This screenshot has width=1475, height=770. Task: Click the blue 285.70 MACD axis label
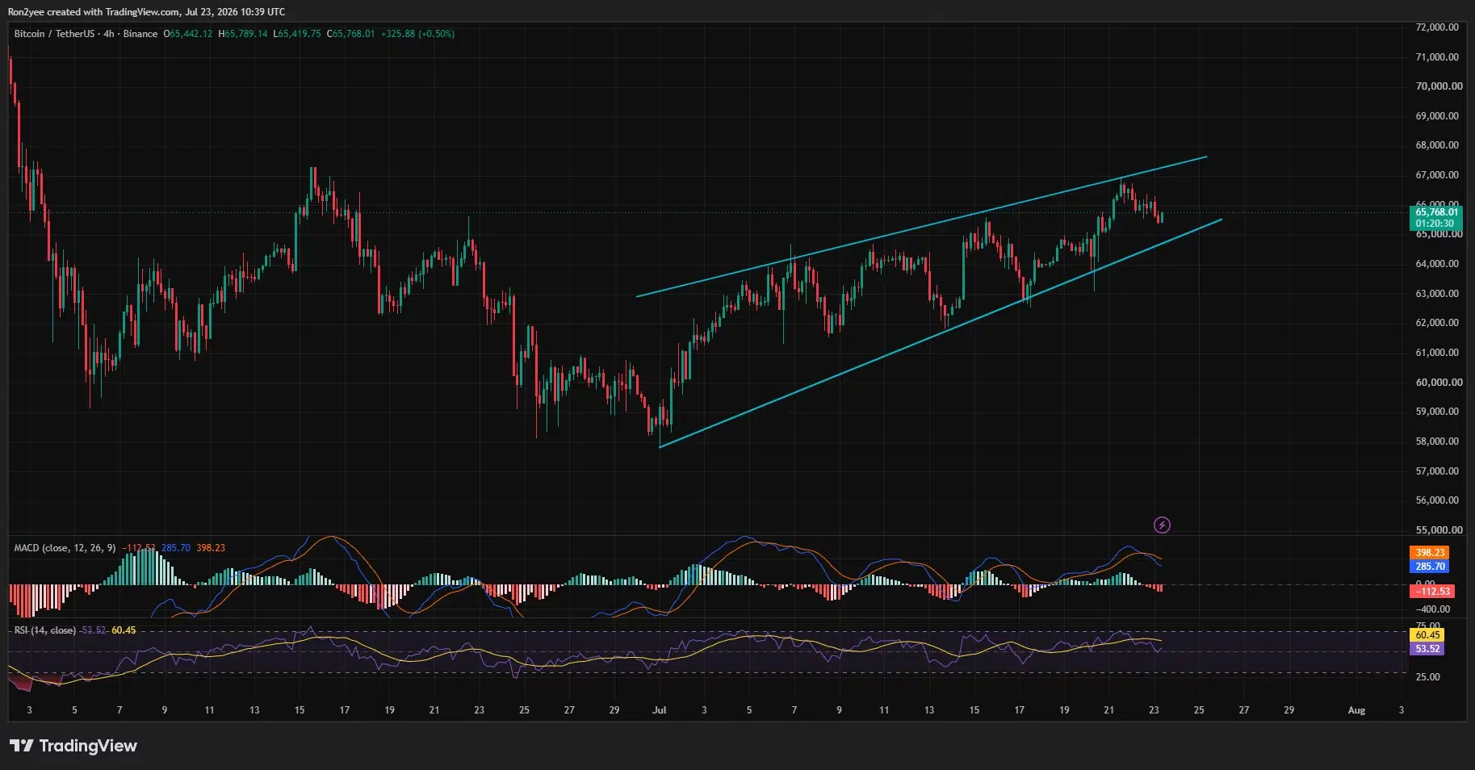click(x=1429, y=567)
